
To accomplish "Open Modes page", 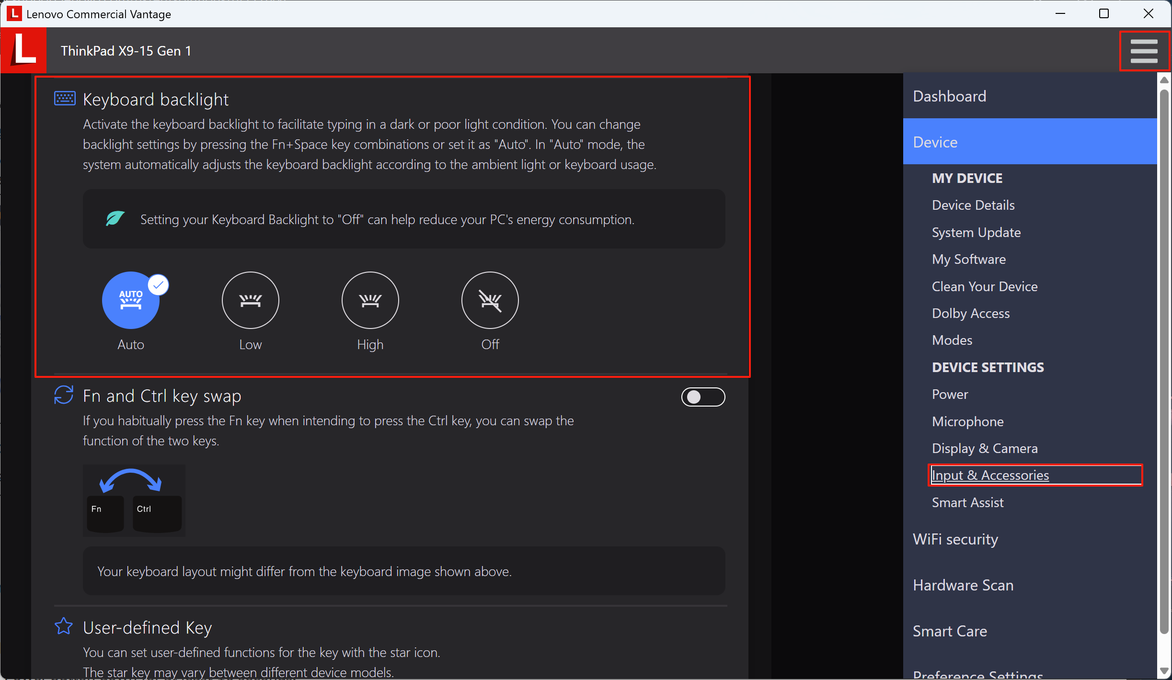I will tap(952, 340).
